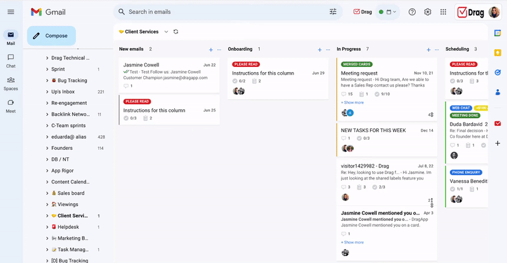Viewport: 507px width, 263px height.
Task: Toggle 9/10 task check on Meeting request card
Action: click(x=377, y=94)
